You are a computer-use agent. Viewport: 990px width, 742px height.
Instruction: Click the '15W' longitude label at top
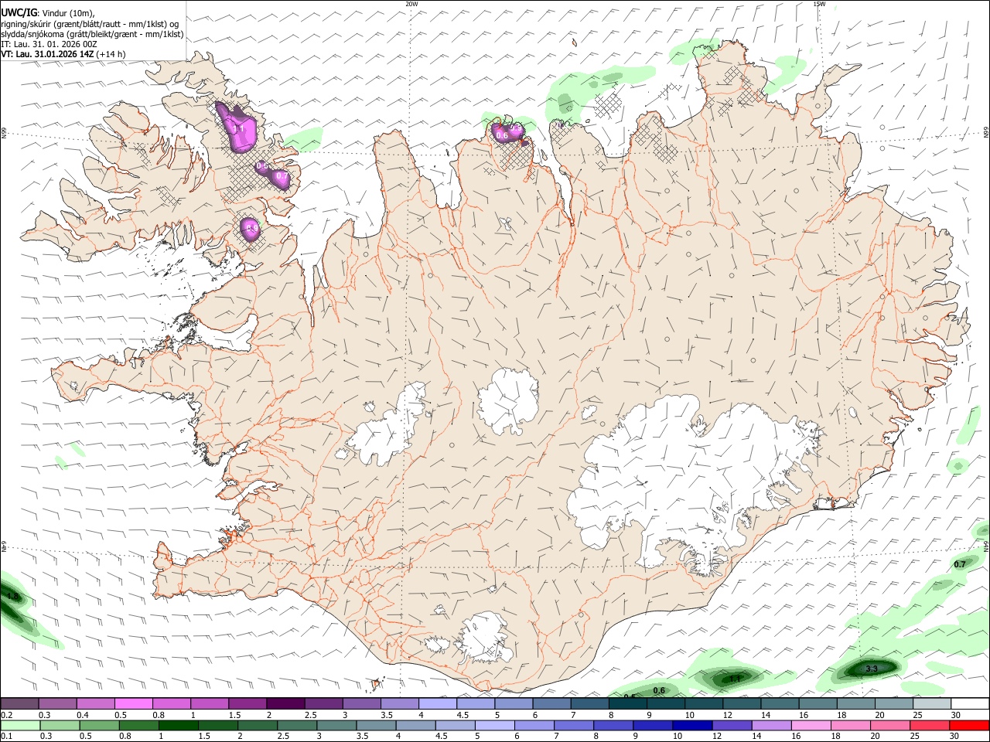pos(819,4)
